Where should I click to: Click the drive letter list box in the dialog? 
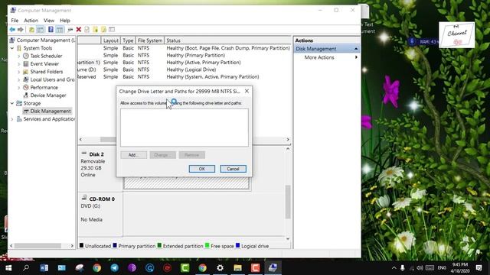tap(185, 128)
